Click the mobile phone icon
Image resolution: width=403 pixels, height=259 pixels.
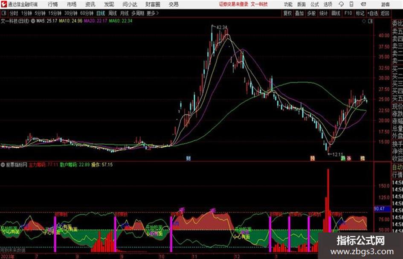point(351,4)
